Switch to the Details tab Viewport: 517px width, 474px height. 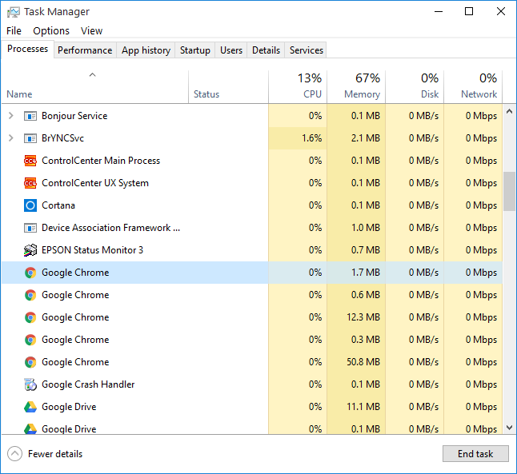[x=266, y=50]
